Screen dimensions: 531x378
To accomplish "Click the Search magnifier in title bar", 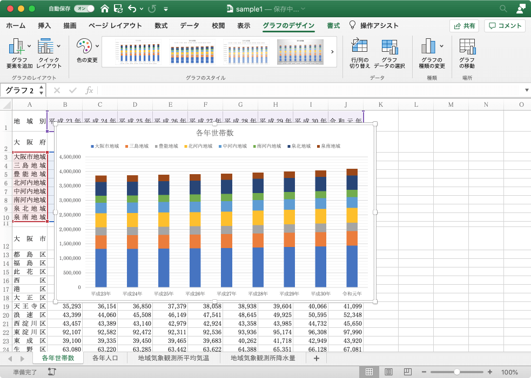I will point(503,9).
